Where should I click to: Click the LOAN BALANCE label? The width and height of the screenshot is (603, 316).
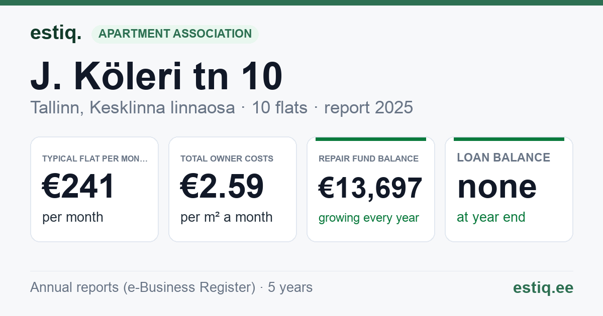504,157
